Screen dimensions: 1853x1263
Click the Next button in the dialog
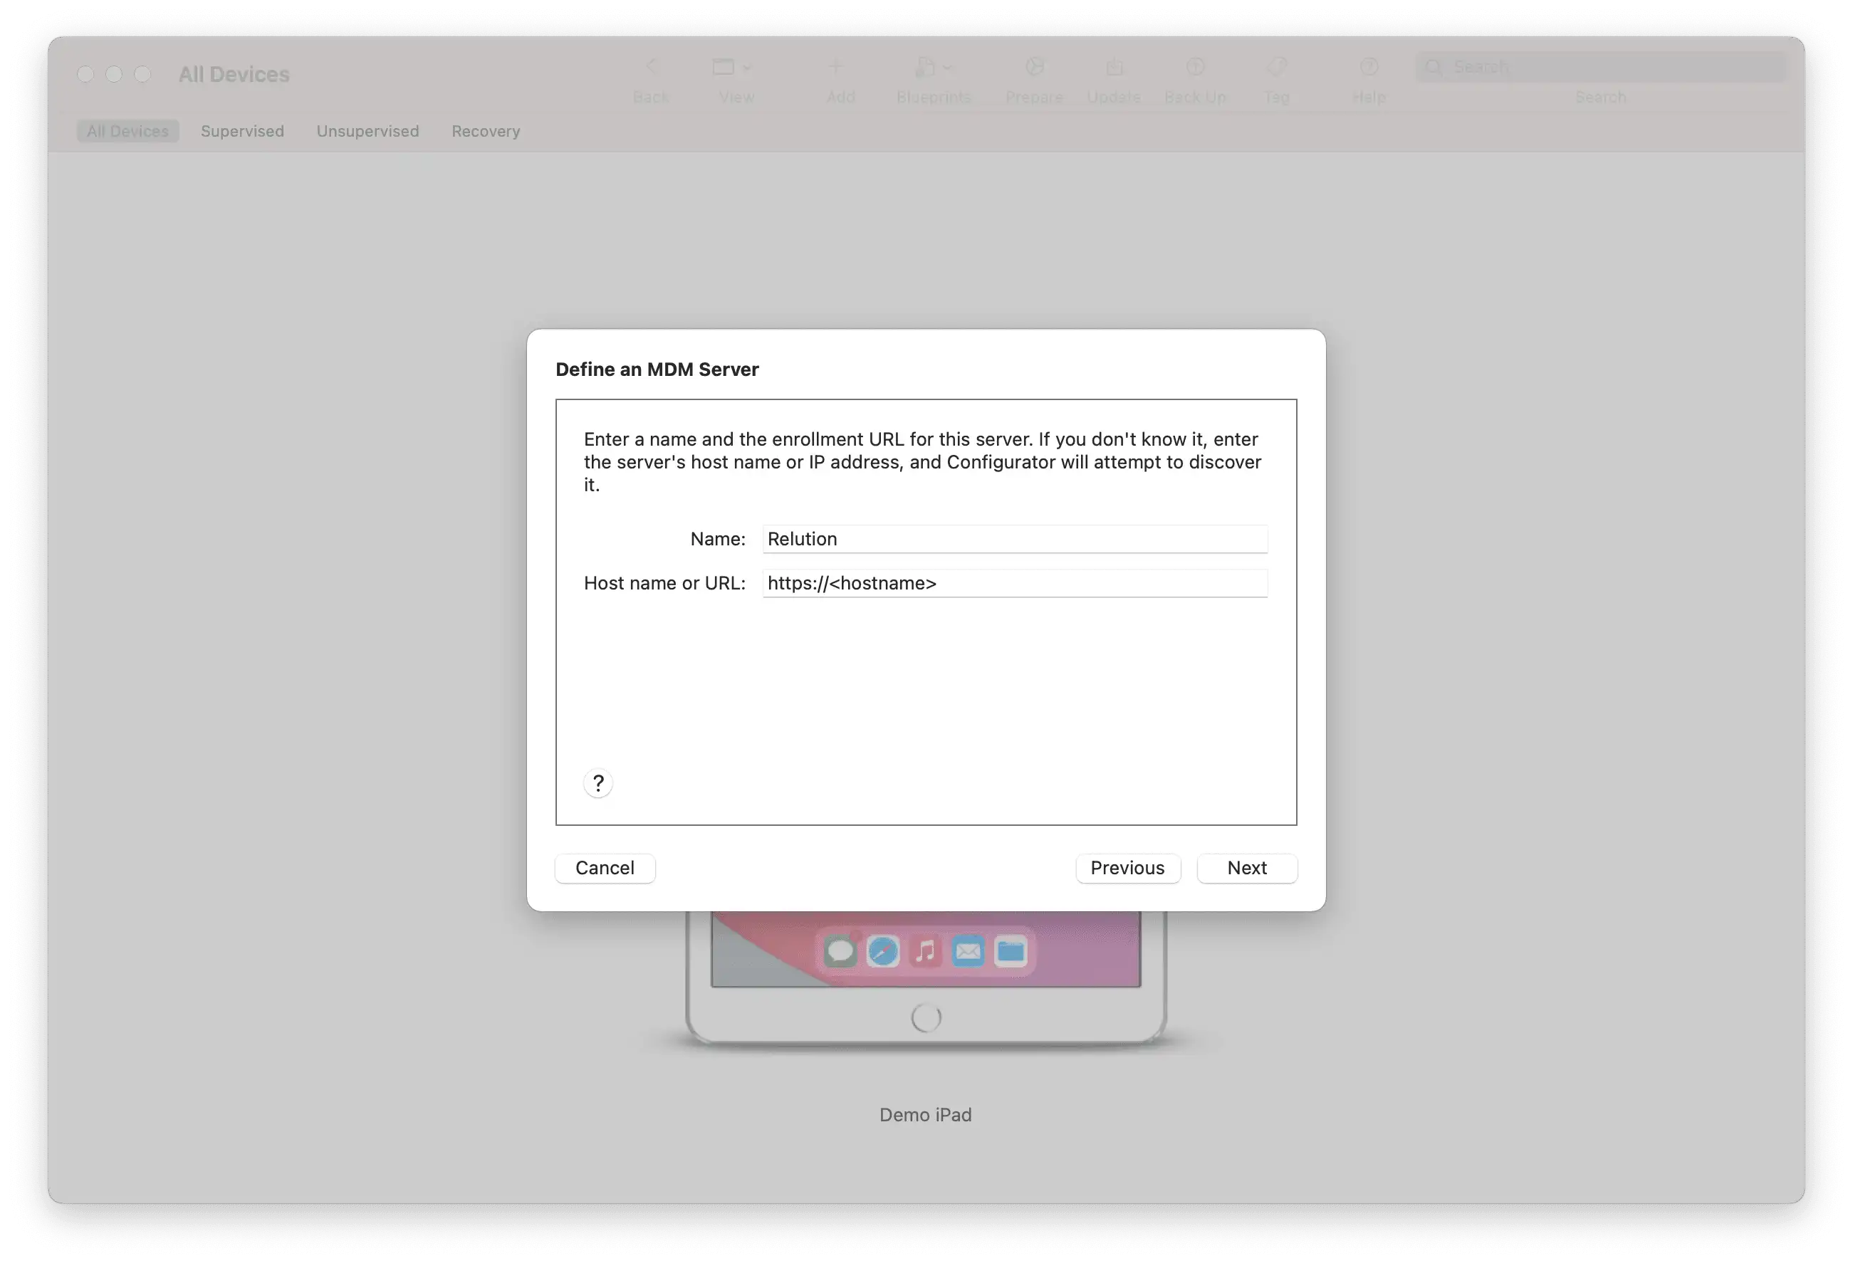pyautogui.click(x=1246, y=868)
